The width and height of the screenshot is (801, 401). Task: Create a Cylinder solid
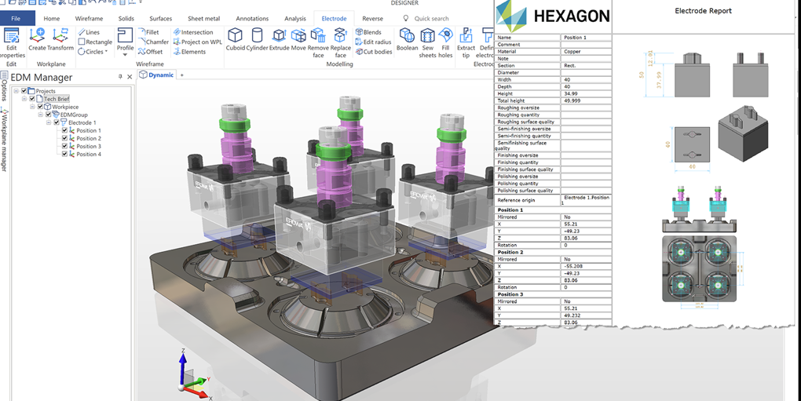coord(257,40)
